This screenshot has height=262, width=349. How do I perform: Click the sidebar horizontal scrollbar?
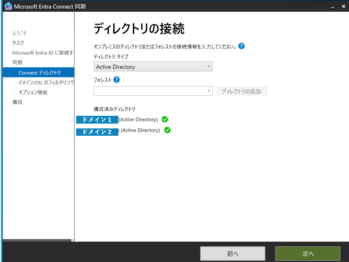click(x=37, y=241)
